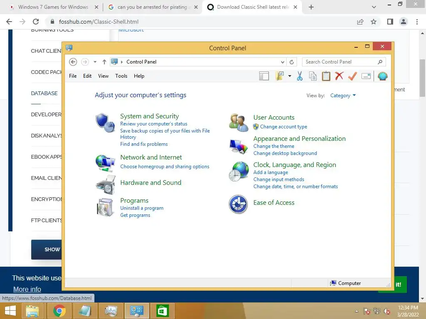The image size is (426, 319).
Task: Click the Ease of Access icon
Action: tap(238, 204)
